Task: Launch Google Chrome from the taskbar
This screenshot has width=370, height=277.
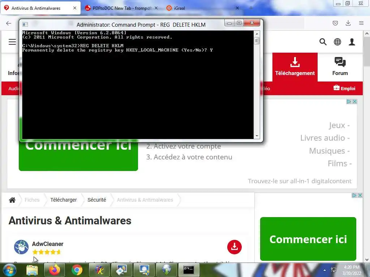Action: 77,270
